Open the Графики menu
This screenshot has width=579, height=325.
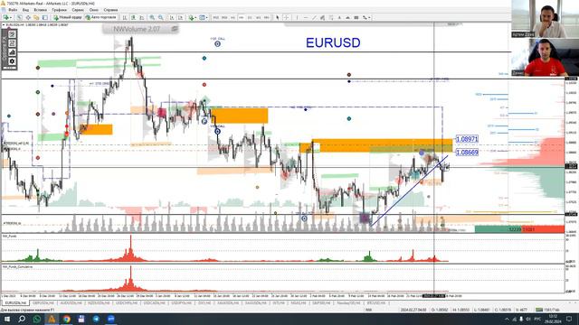tap(59, 10)
